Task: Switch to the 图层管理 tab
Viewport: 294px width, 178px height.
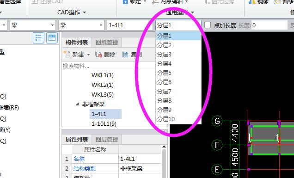Action: coord(107,139)
